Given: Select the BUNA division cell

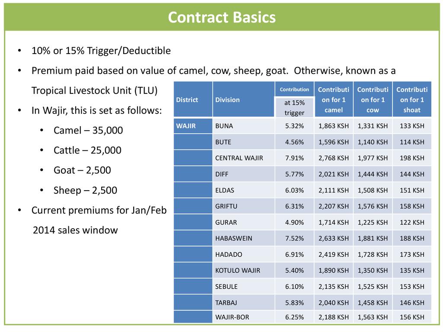Looking at the screenshot, I should [x=224, y=126].
